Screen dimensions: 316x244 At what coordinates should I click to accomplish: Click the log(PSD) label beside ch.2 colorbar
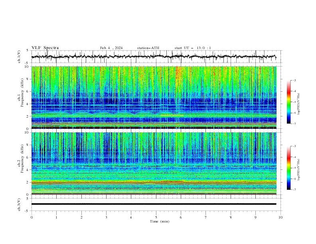click(299, 170)
